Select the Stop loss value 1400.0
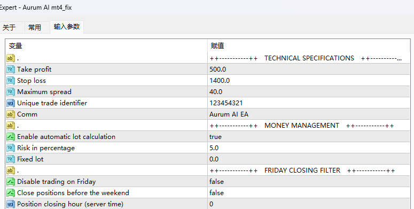This screenshot has height=209, width=414. tap(220, 81)
